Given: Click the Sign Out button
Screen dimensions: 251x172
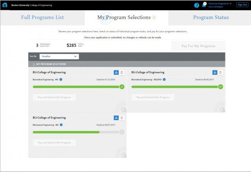Looking at the screenshot, I should (242, 5).
